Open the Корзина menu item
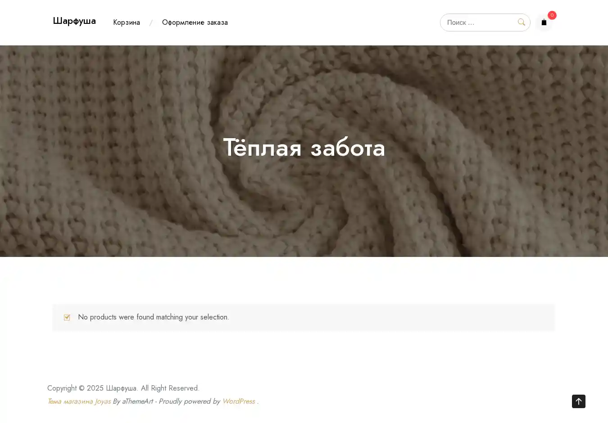The width and height of the screenshot is (608, 423). (127, 22)
